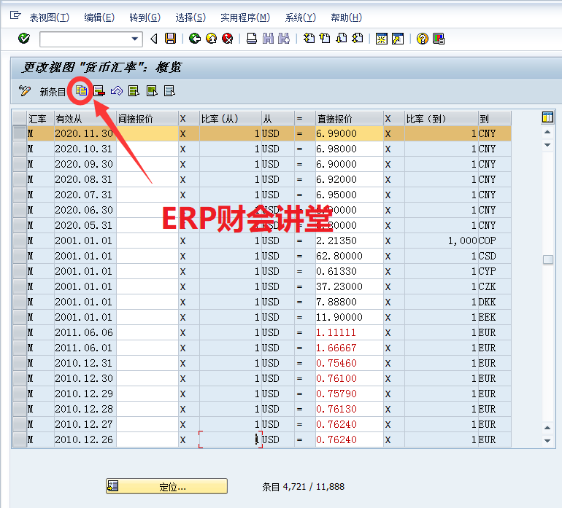
Task: Click the Copy As icon circled in red
Action: pos(82,91)
